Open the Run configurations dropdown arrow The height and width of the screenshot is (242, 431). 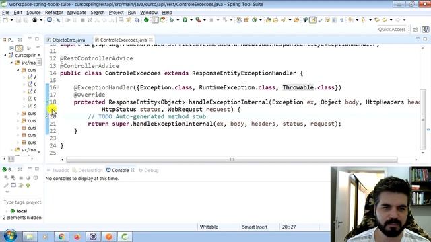(191, 20)
